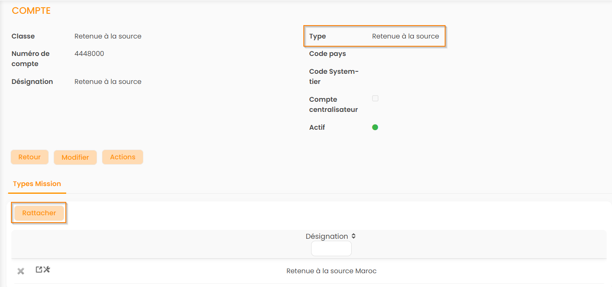Click the Code pays label
612x287 pixels.
tap(327, 54)
